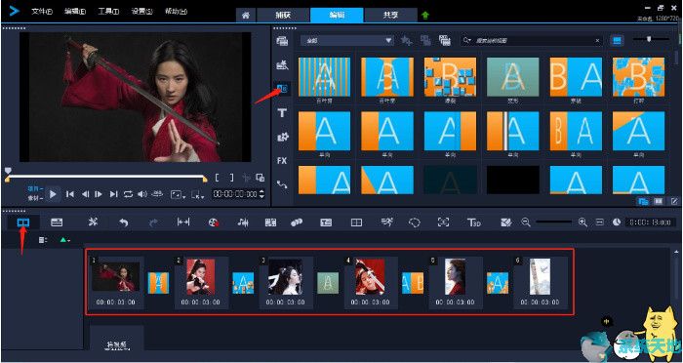Open the Path (motion) library icon
The width and height of the screenshot is (683, 363).
[x=282, y=184]
